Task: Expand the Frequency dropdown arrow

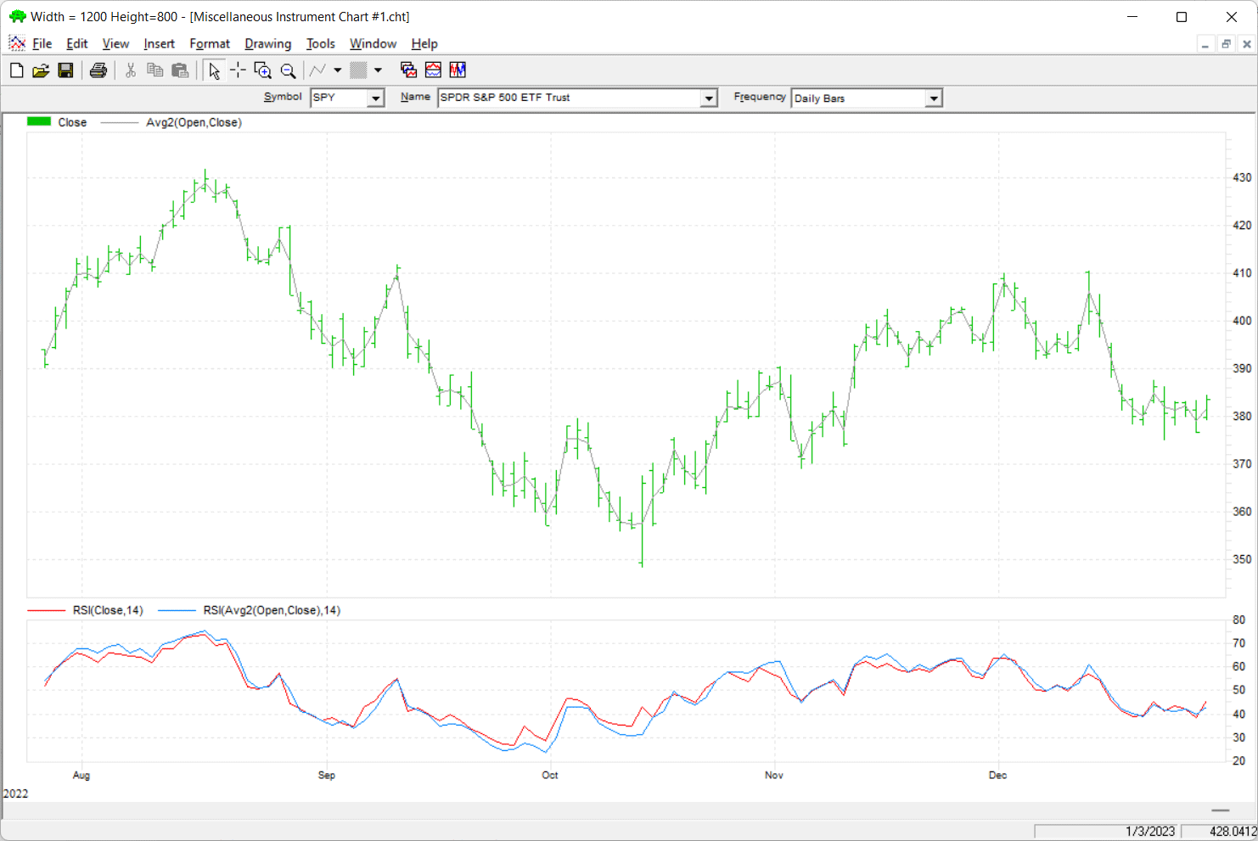Action: click(x=934, y=98)
